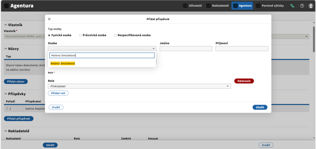The height and width of the screenshot is (149, 316).
Task: Select the Právnická osoba radio button
Action: [x=81, y=35]
